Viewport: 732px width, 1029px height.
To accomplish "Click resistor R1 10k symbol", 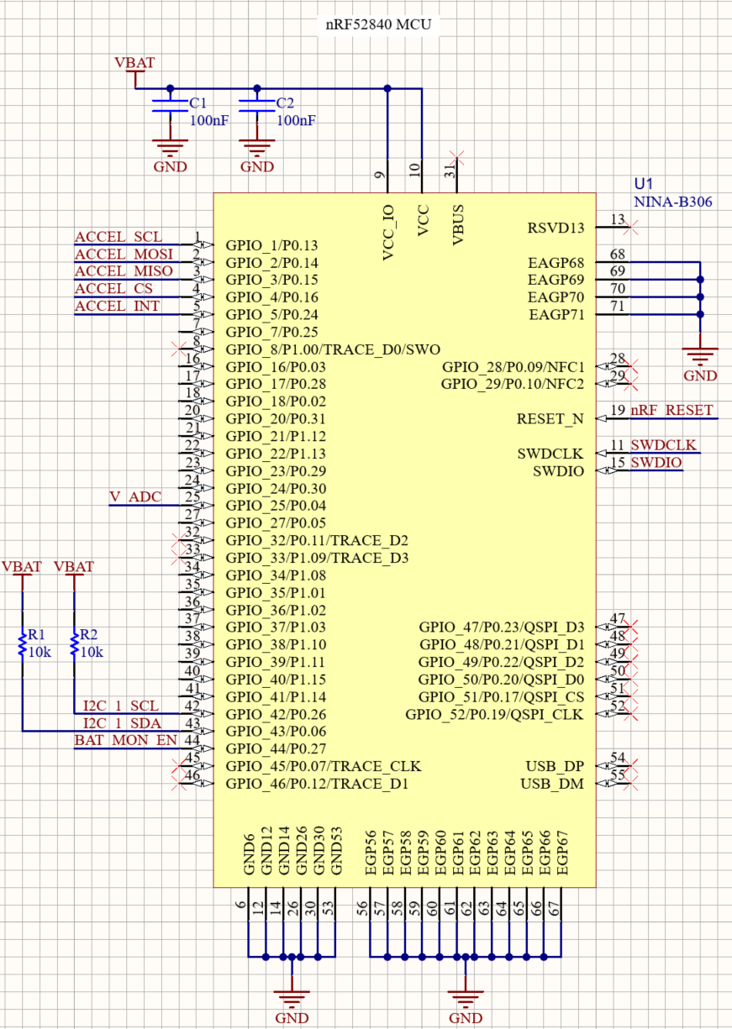I will click(21, 643).
